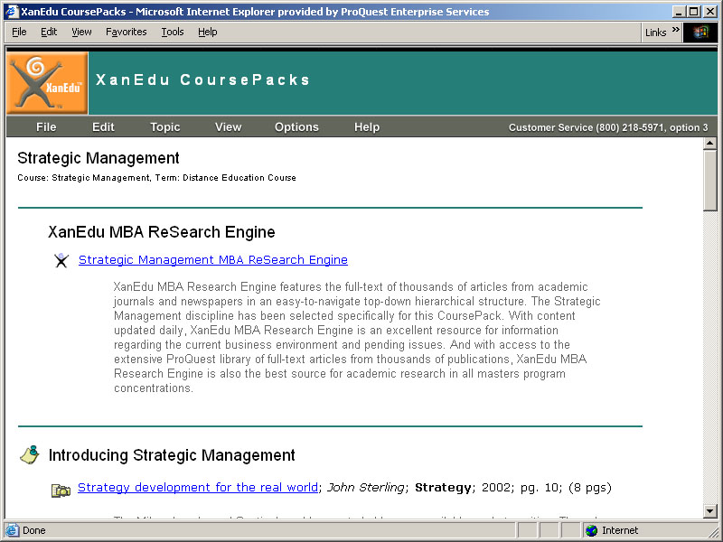The width and height of the screenshot is (723, 542).
Task: Click the scroll down arrow
Action: (x=710, y=511)
